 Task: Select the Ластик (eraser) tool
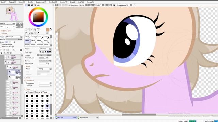(34, 41)
